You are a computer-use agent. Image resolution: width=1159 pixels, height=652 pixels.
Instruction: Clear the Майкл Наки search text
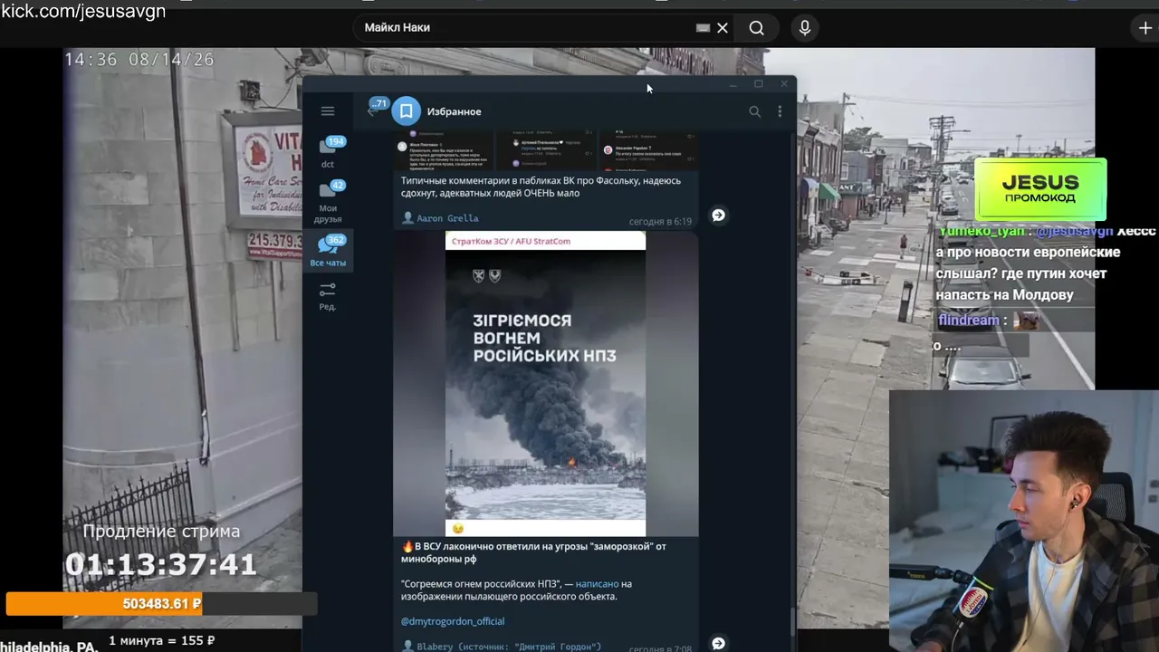coord(723,28)
